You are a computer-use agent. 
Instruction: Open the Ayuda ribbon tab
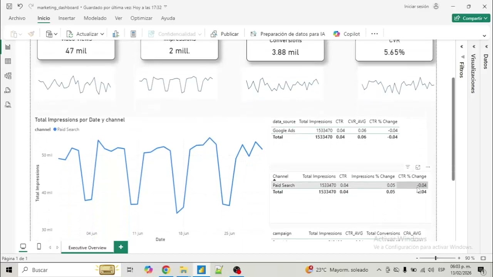tap(168, 18)
